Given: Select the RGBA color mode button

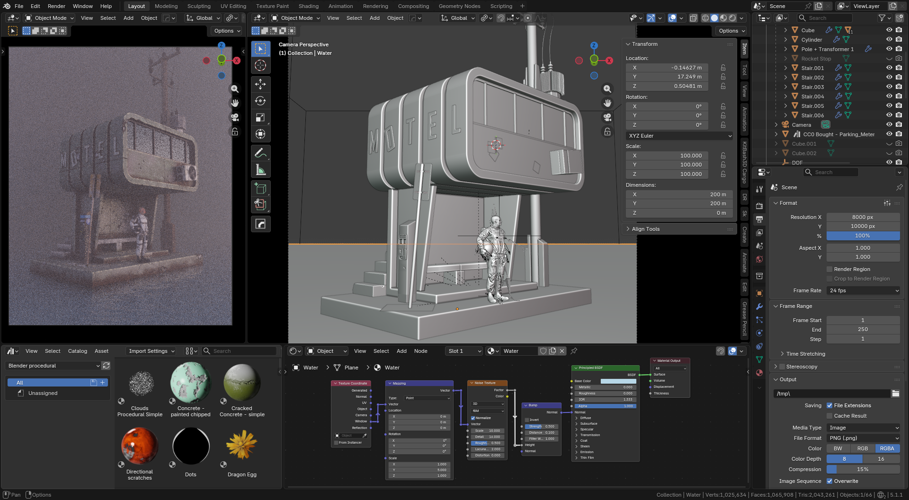Looking at the screenshot, I should [887, 448].
